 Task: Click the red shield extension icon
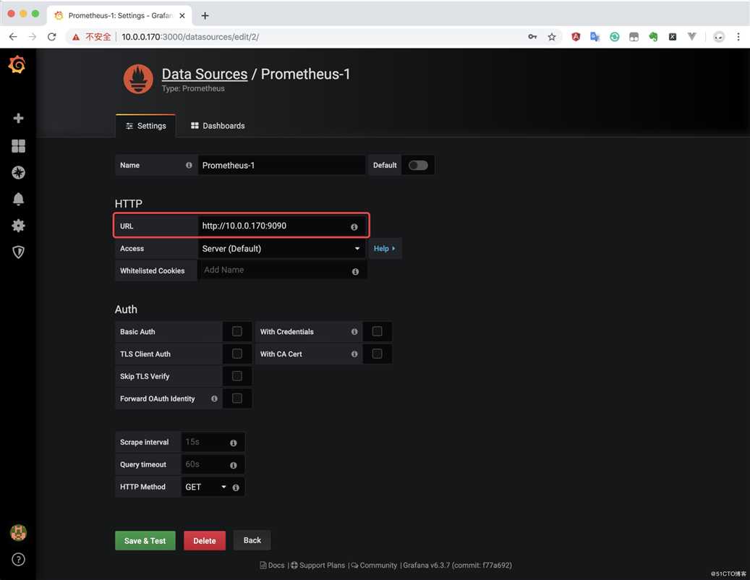576,37
